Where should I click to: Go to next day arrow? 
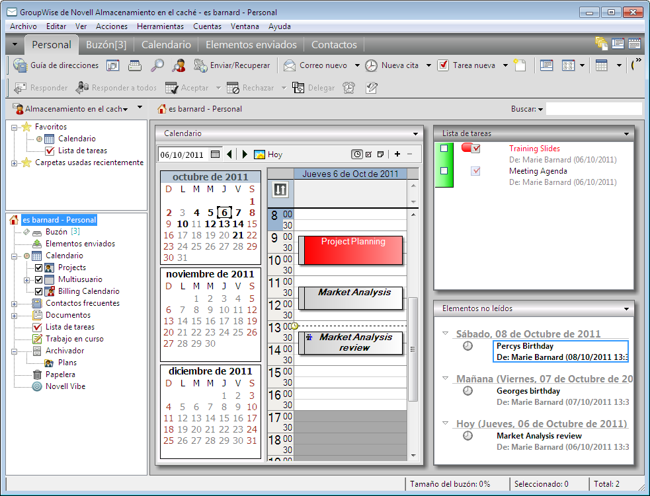click(x=245, y=155)
